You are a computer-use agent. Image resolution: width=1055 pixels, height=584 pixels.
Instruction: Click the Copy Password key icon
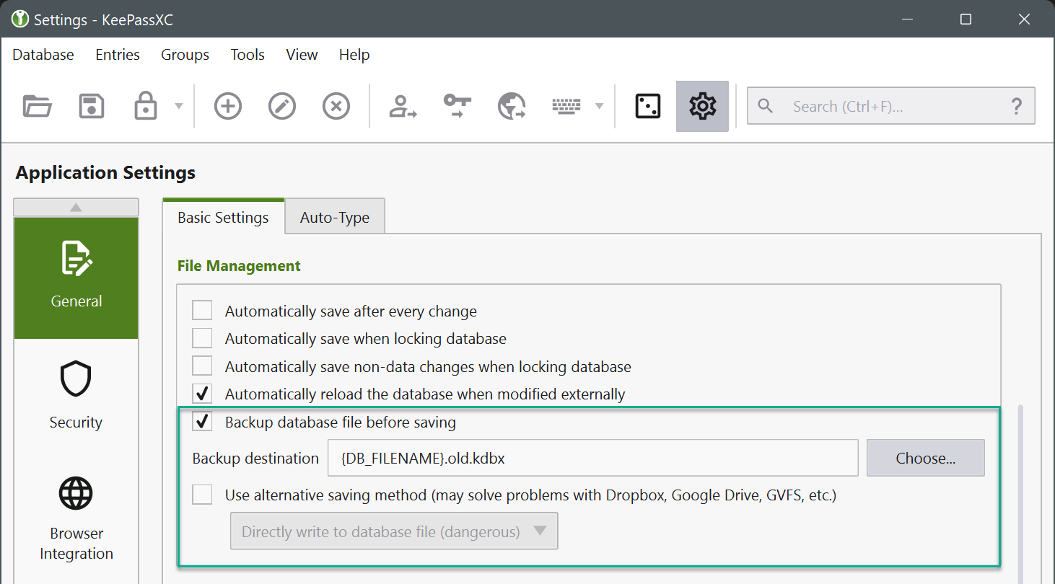tap(457, 107)
